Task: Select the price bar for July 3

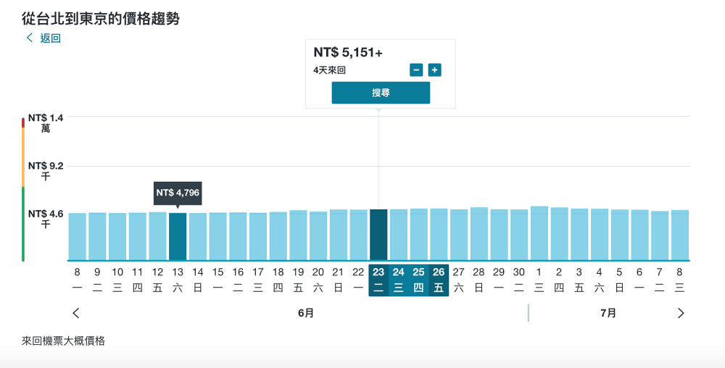Action: point(579,235)
